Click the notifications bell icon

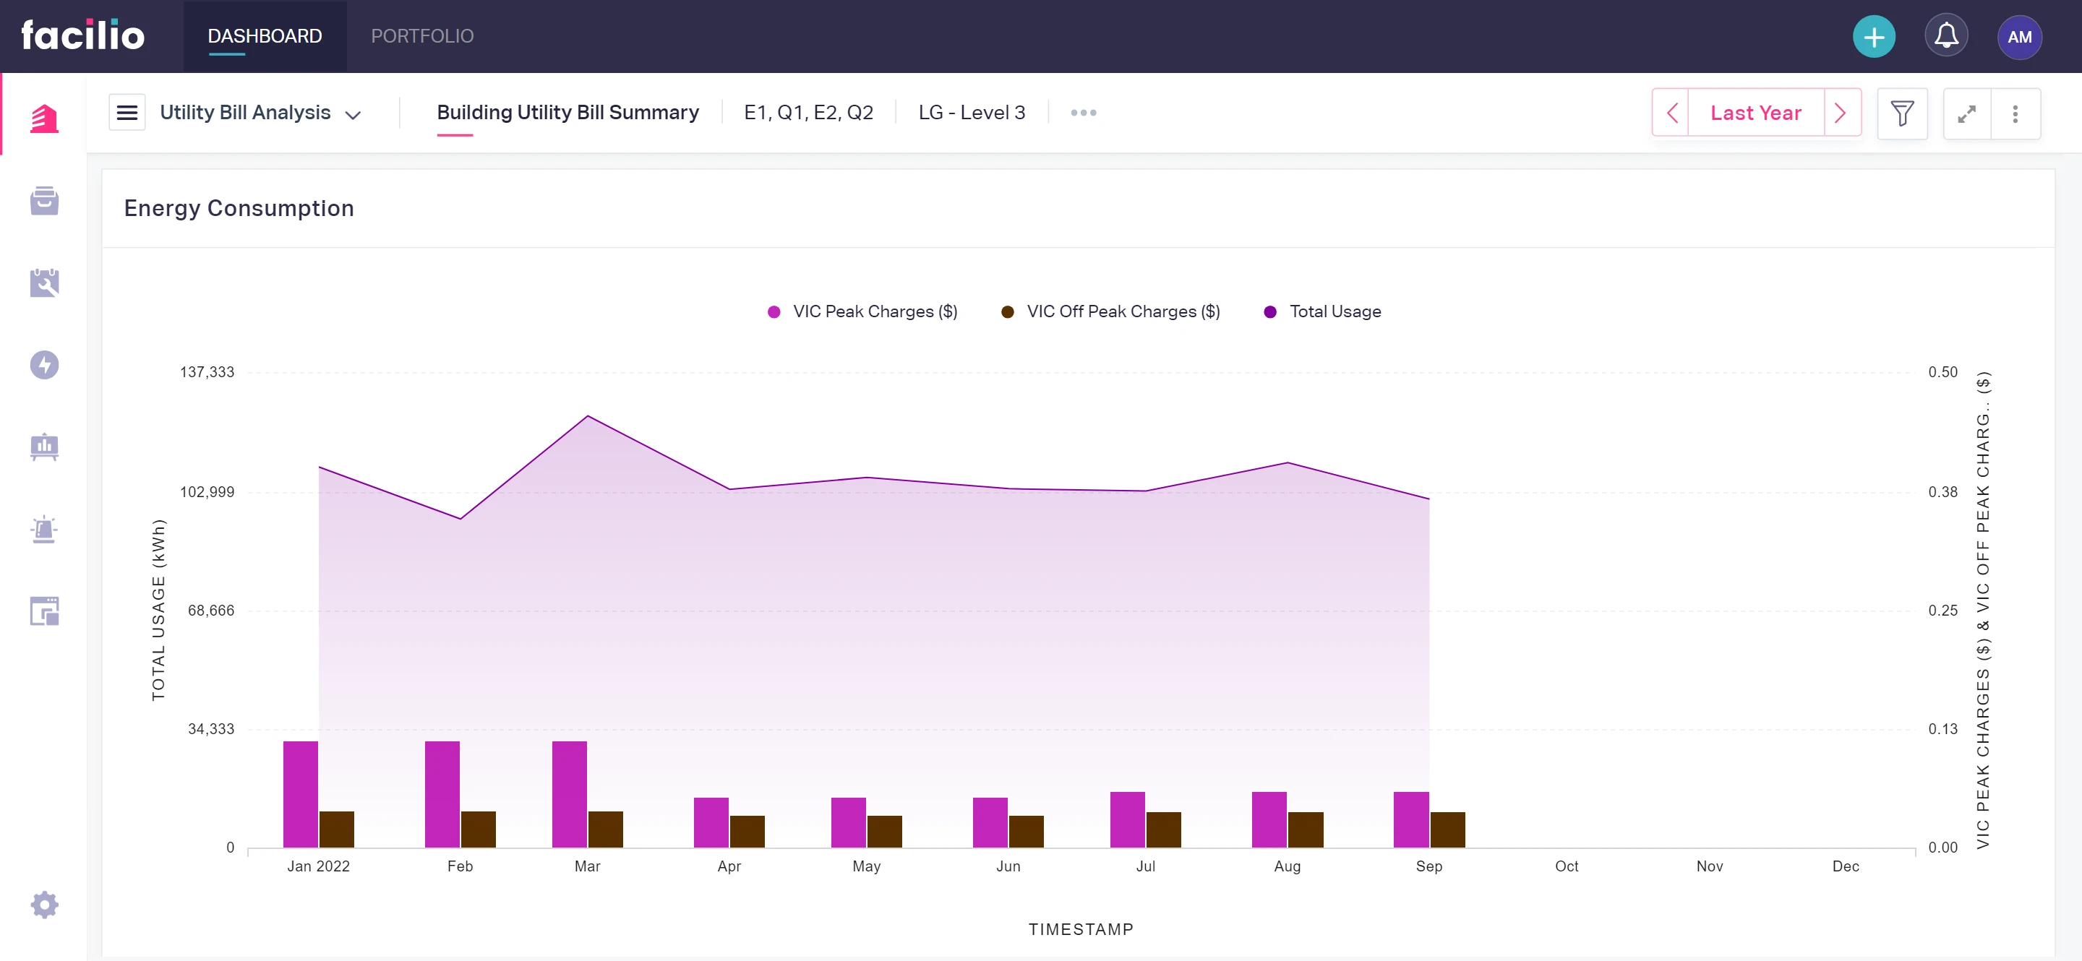pos(1946,36)
